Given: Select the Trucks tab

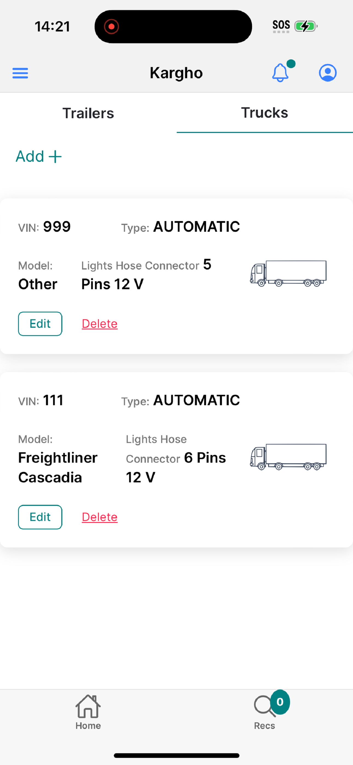Looking at the screenshot, I should coord(265,113).
